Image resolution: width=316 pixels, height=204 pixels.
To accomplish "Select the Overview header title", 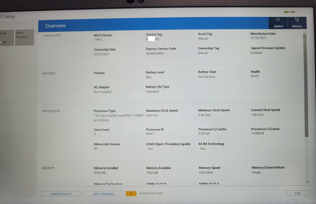I will 56,26.
